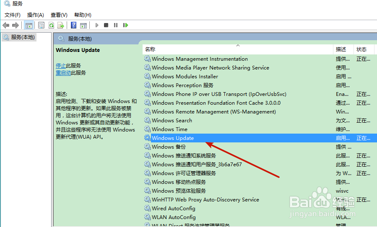Open the 查看(V) menu
Screen dimensions: 377x227
pos(59,15)
